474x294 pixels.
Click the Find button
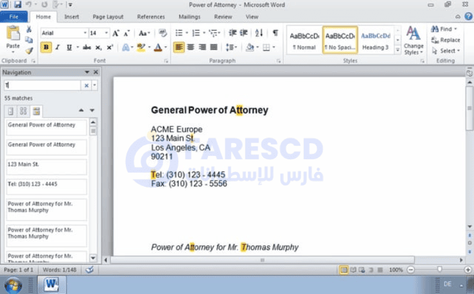(444, 29)
